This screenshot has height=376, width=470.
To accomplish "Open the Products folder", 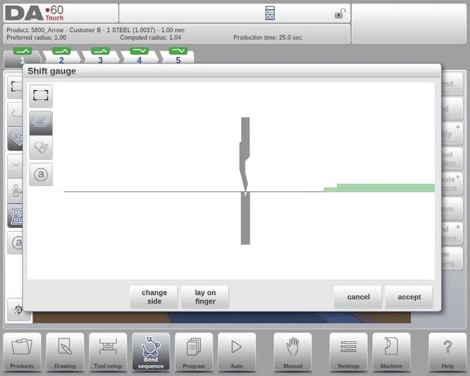I will click(22, 352).
